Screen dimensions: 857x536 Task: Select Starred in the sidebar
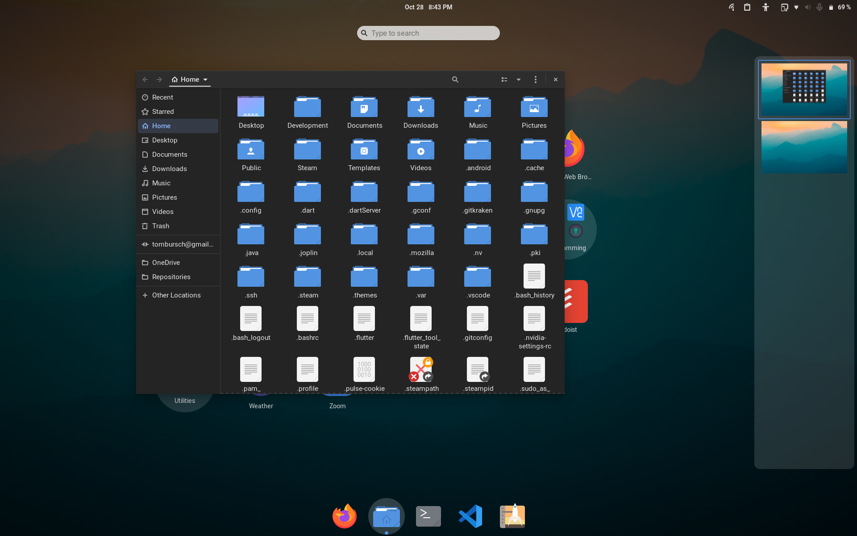(178, 112)
